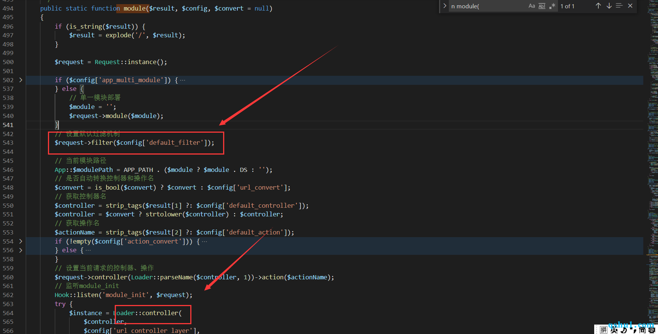Switch IME simplified '简' character mode

643,330
